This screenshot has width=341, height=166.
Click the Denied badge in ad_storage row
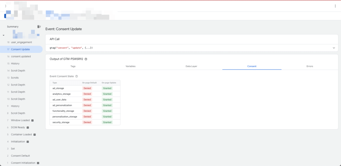tap(87, 88)
